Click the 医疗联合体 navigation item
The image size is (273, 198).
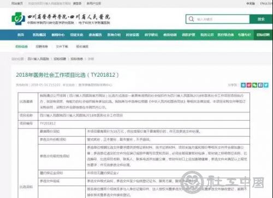coord(225,35)
